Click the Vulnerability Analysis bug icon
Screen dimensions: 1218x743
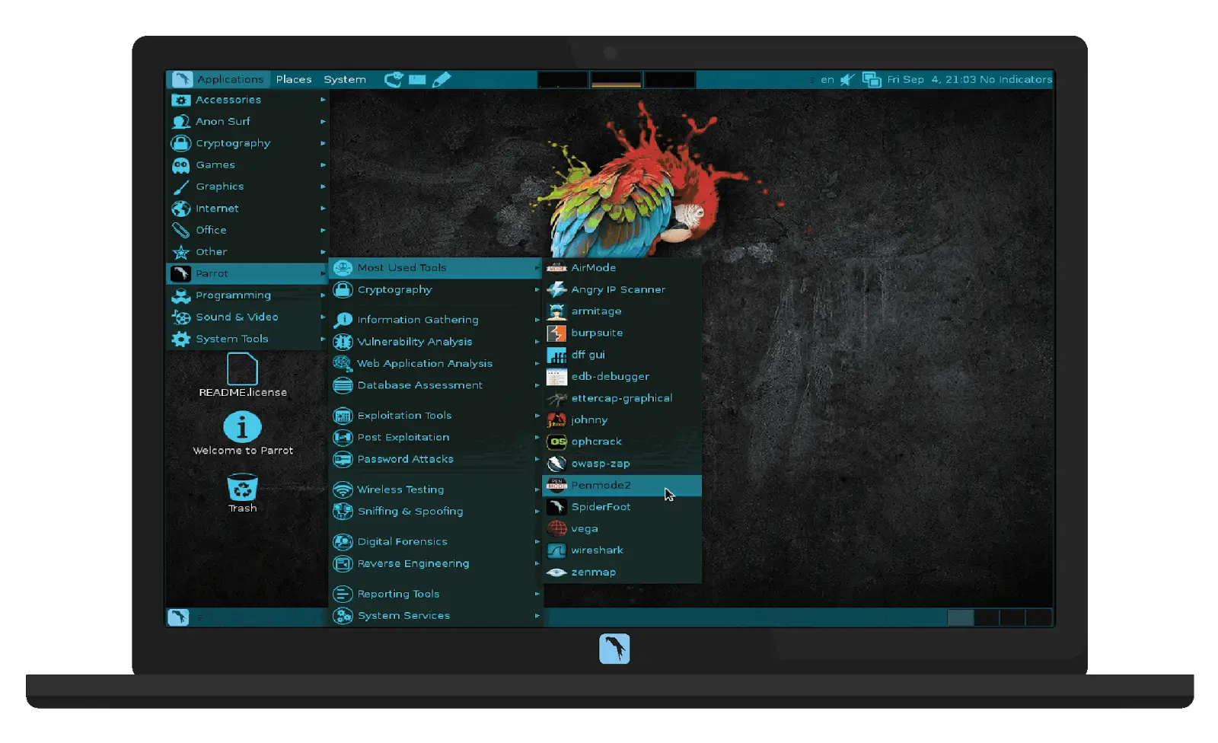(x=343, y=342)
